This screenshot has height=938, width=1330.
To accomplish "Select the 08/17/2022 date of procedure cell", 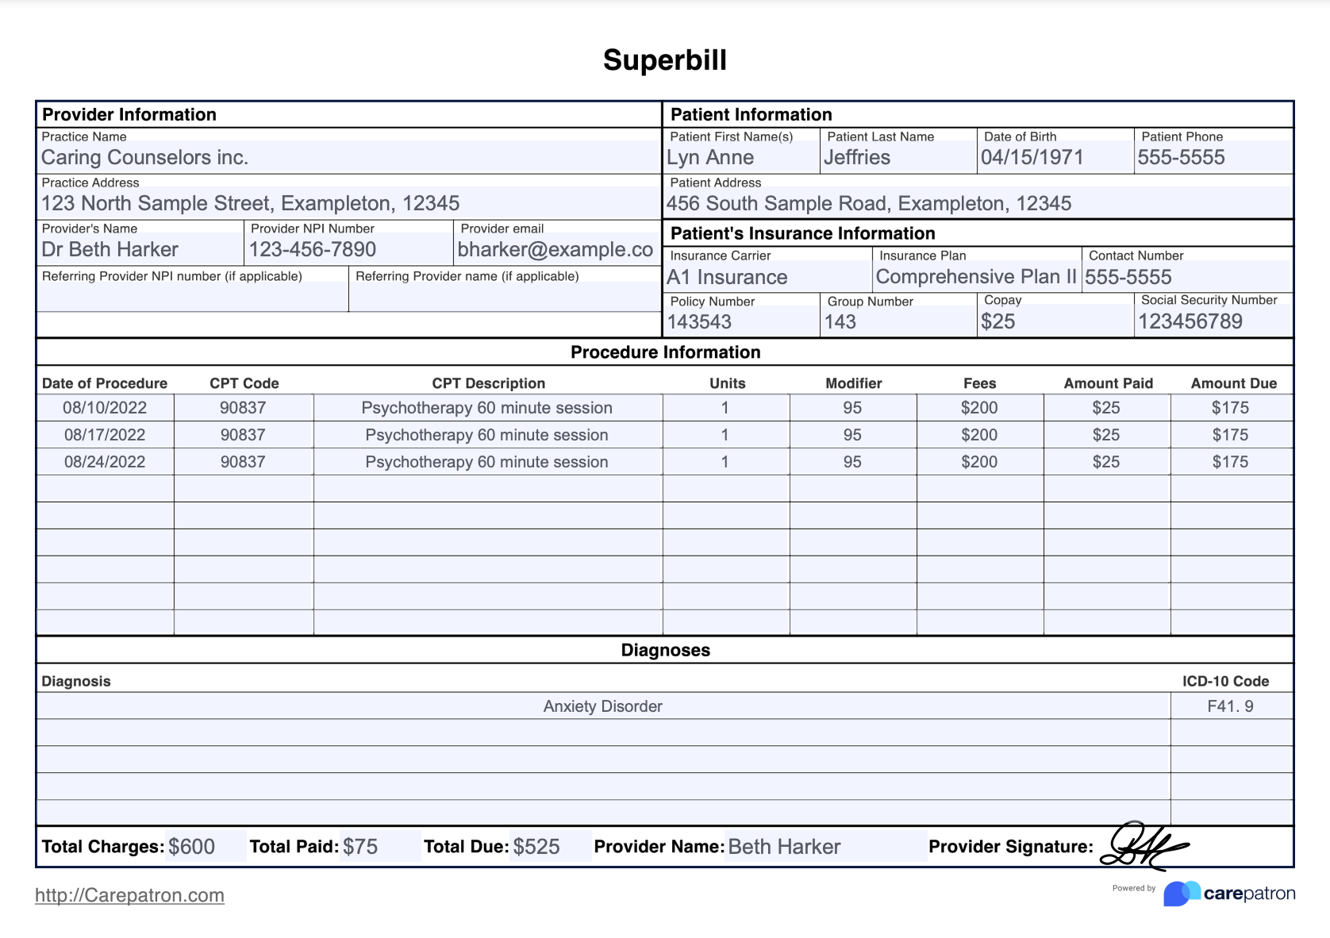I will (x=105, y=435).
